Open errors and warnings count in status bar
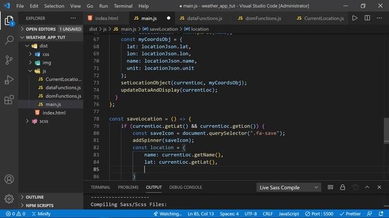Screen dimensions: 389x218 pos(15,214)
